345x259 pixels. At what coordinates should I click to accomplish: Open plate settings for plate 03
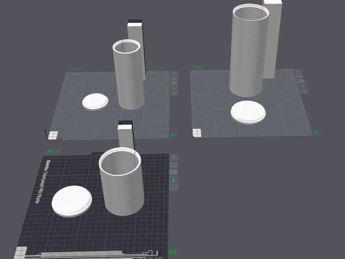click(x=174, y=187)
